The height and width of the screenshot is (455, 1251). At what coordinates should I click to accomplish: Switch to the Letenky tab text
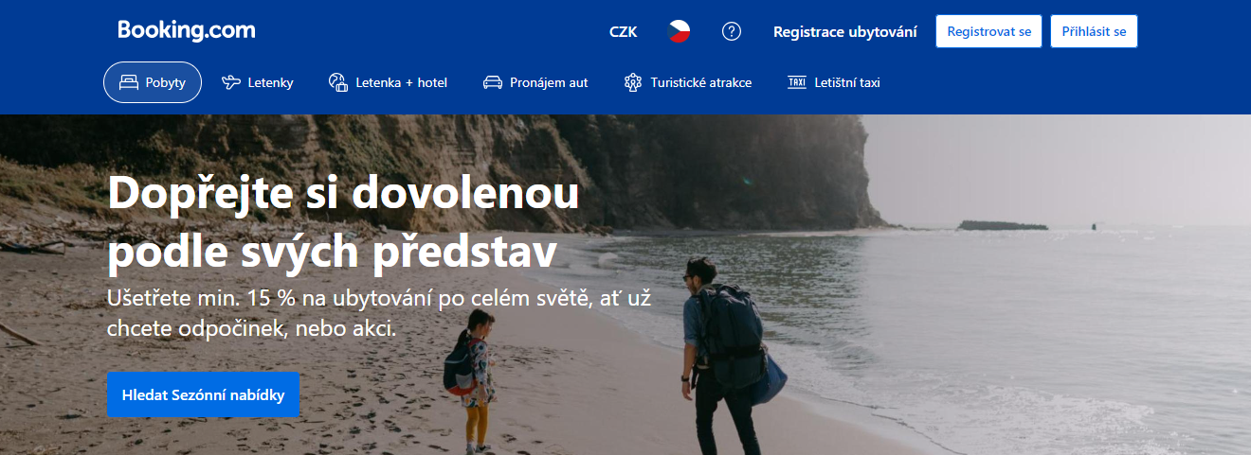click(271, 82)
